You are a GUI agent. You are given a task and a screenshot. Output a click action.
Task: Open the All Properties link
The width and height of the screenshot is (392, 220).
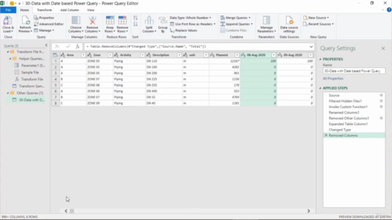pyautogui.click(x=333, y=78)
